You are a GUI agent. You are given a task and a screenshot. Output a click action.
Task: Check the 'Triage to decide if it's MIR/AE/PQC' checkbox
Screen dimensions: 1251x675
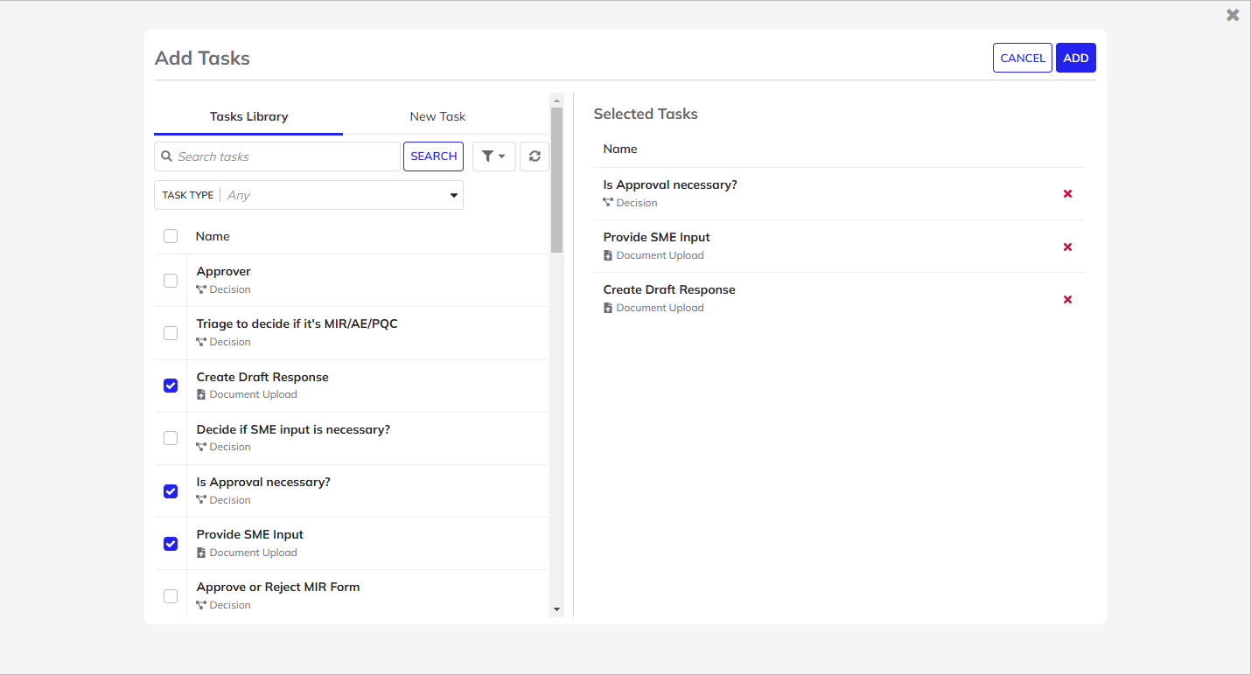tap(171, 333)
